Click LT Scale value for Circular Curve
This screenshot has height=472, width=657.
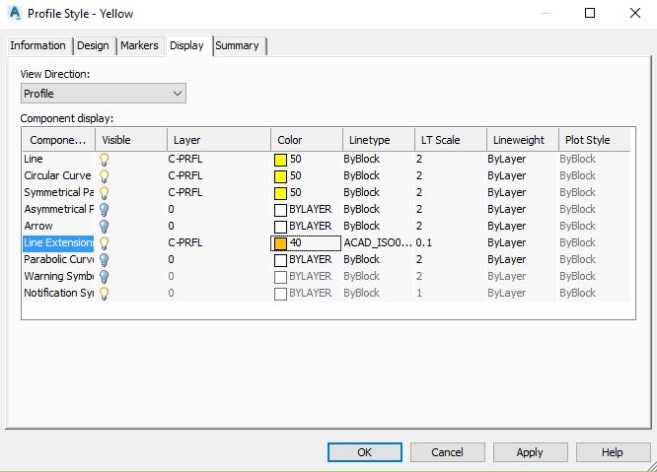coord(419,175)
